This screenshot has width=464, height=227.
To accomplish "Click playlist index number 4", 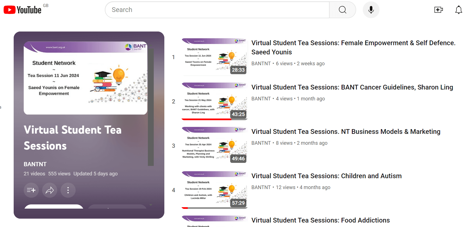I will (x=174, y=190).
